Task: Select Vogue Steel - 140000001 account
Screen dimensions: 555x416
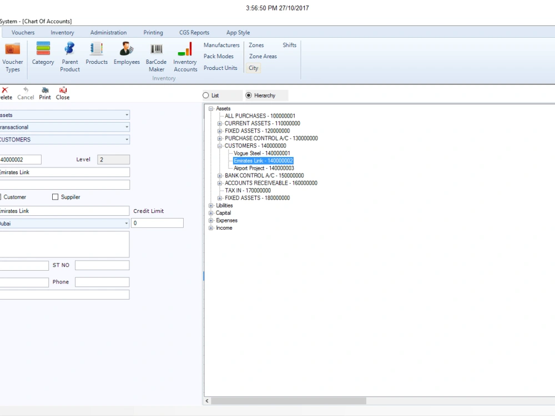Action: (x=261, y=153)
